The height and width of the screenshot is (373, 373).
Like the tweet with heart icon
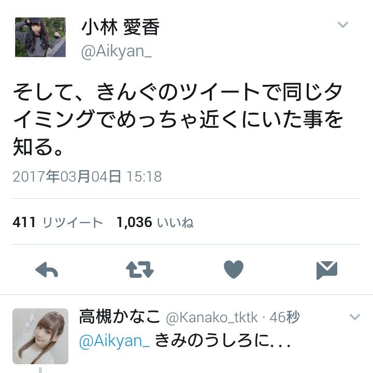(x=234, y=270)
